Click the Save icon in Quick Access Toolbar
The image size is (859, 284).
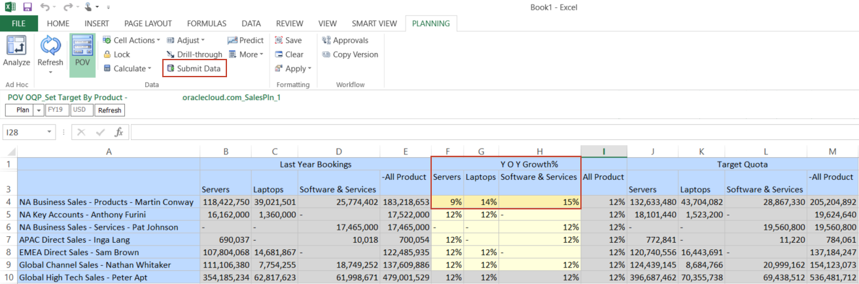pos(27,7)
